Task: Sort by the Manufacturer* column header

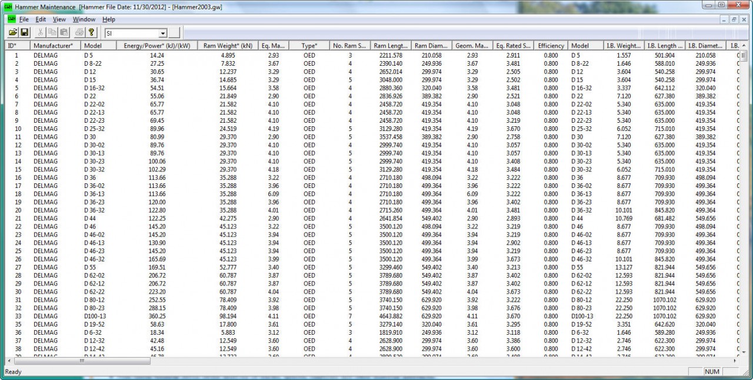Action: point(55,46)
